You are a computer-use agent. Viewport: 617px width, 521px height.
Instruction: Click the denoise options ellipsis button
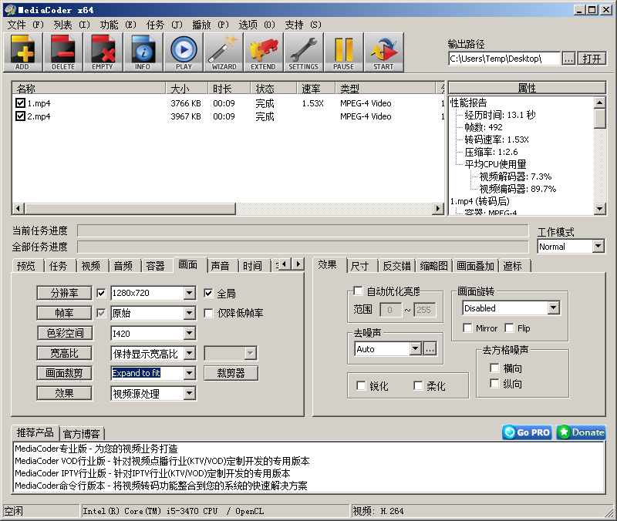pyautogui.click(x=430, y=349)
